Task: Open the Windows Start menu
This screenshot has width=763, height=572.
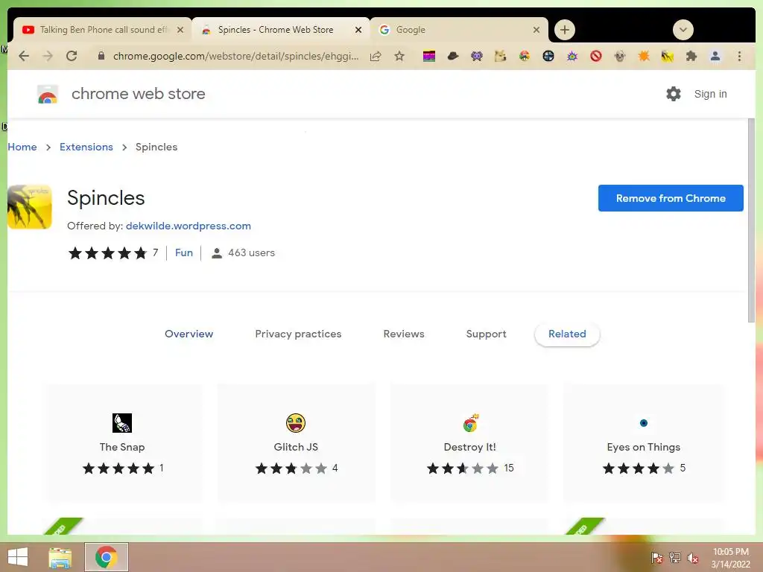Action: point(18,557)
